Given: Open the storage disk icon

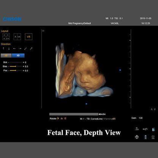Looking at the screenshot, I should [153, 130].
